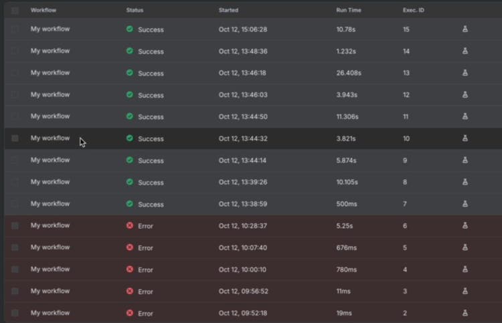
Task: Click the Success label for execution 8
Action: tap(151, 183)
